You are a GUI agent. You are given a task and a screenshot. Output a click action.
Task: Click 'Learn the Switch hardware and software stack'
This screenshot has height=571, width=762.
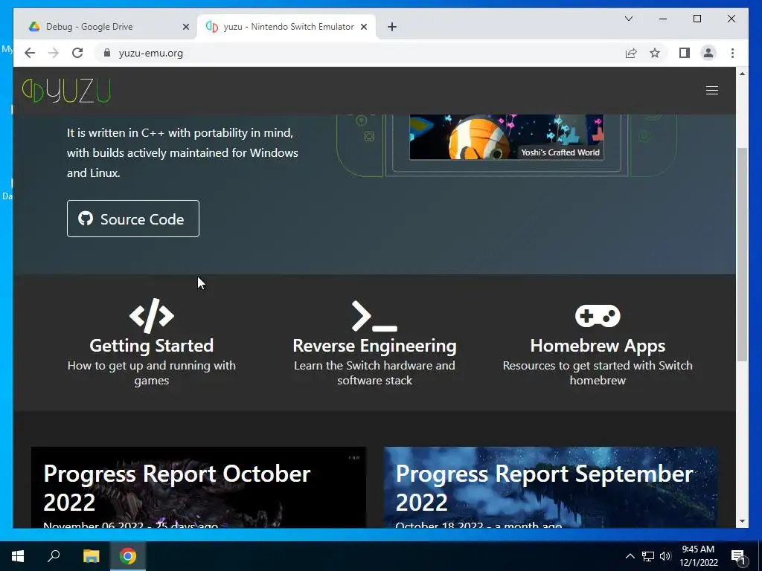click(374, 373)
